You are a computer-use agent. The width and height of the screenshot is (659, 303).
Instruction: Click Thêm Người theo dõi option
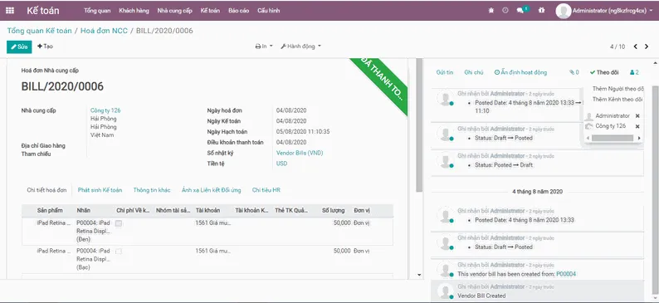[x=618, y=89]
